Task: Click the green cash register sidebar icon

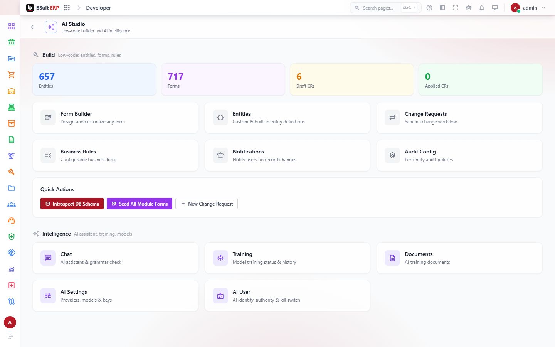Action: coord(12,107)
